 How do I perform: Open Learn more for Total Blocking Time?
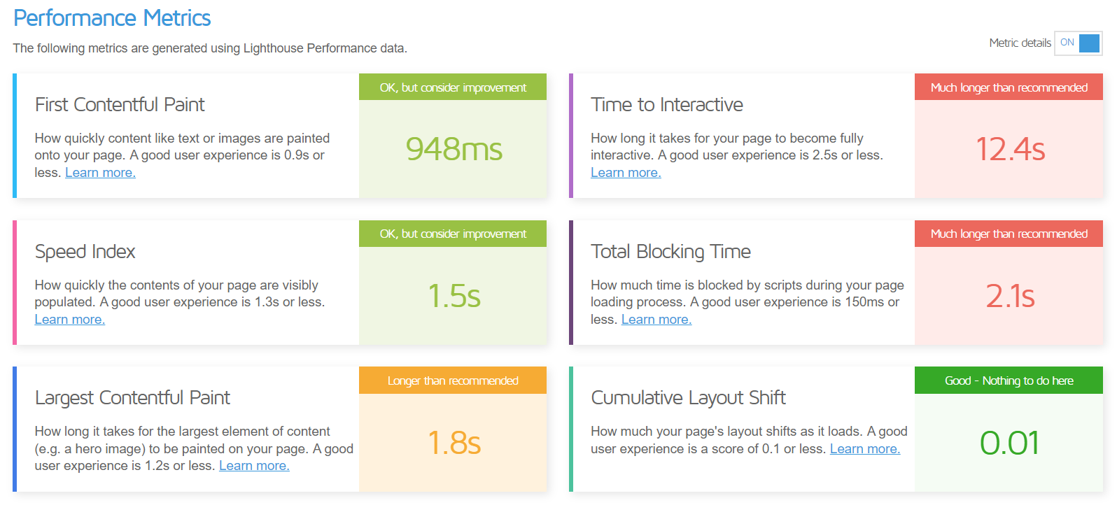656,319
